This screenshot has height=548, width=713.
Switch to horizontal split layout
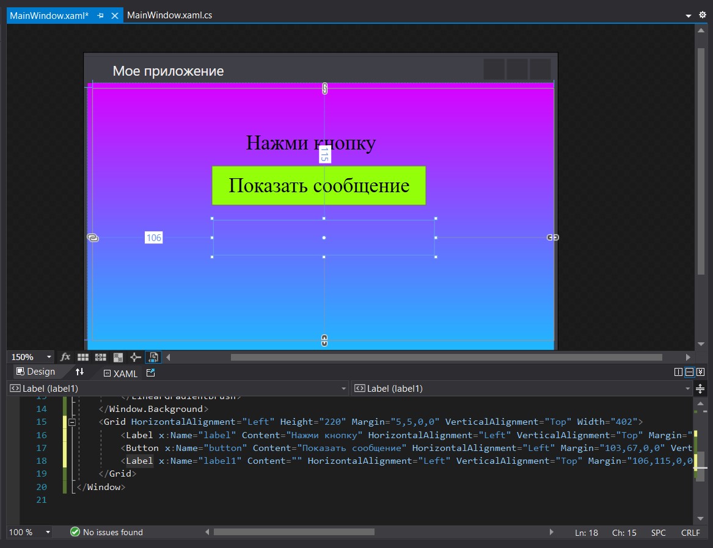pos(689,372)
